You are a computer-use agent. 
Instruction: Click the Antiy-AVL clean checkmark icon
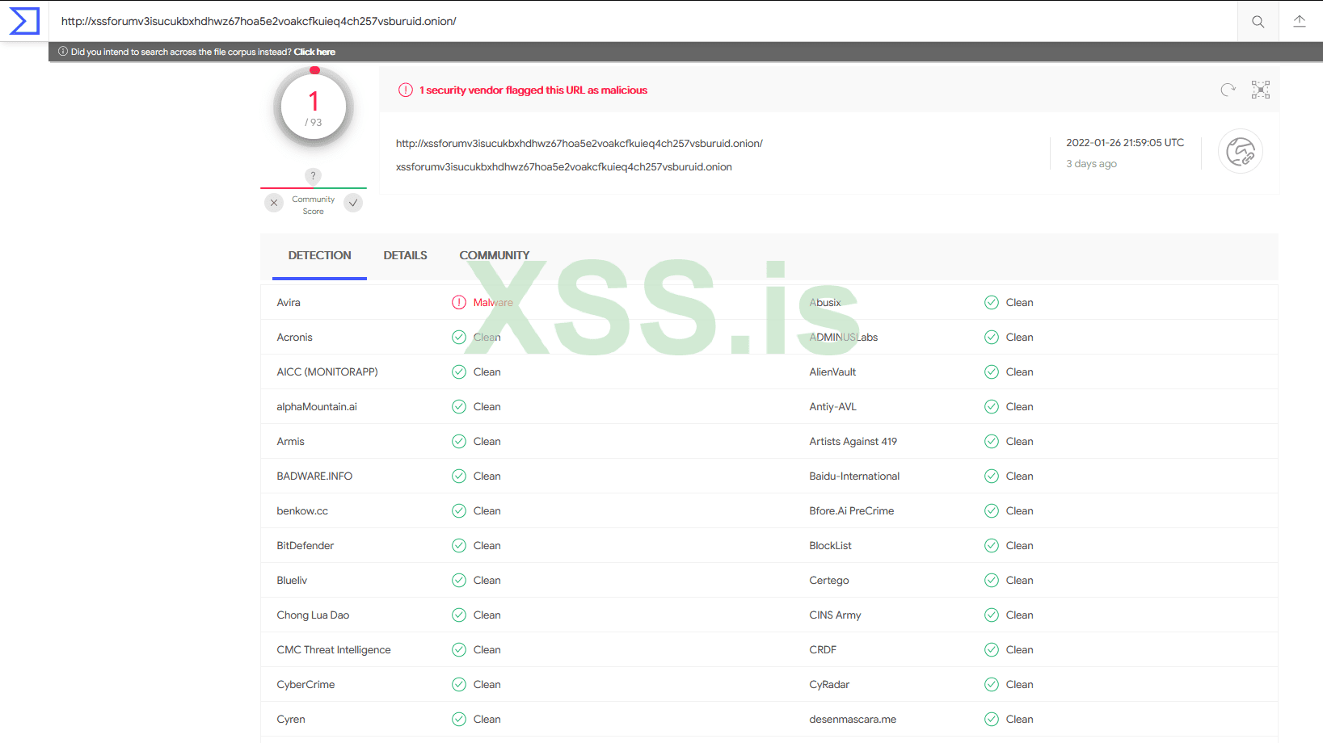pos(992,407)
